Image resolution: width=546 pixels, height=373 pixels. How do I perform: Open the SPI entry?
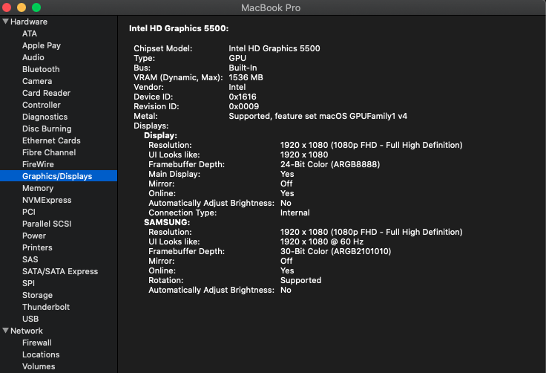point(28,283)
